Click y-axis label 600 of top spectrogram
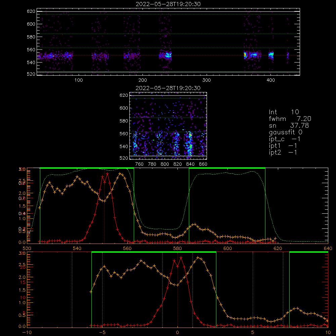The image size is (336, 336). tap(31, 24)
